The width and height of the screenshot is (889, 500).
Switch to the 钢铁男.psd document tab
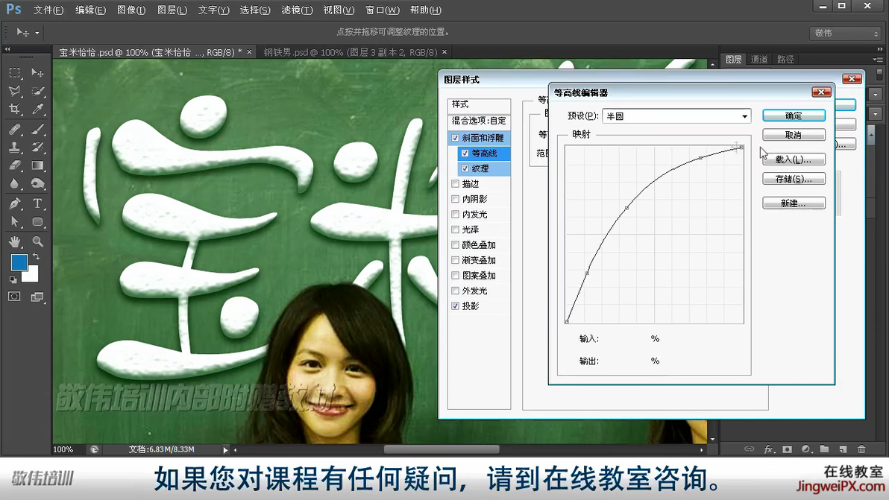pyautogui.click(x=350, y=53)
